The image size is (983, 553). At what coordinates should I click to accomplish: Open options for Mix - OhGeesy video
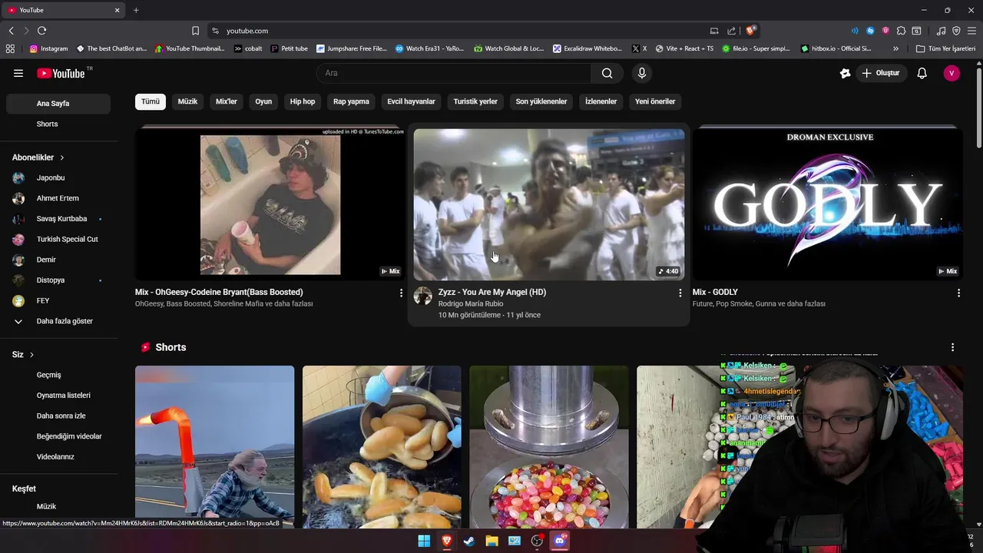(x=400, y=293)
